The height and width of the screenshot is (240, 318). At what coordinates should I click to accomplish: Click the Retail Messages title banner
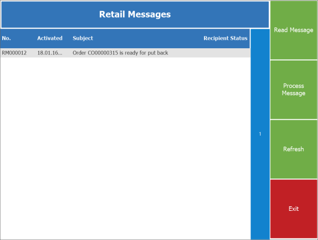135,15
